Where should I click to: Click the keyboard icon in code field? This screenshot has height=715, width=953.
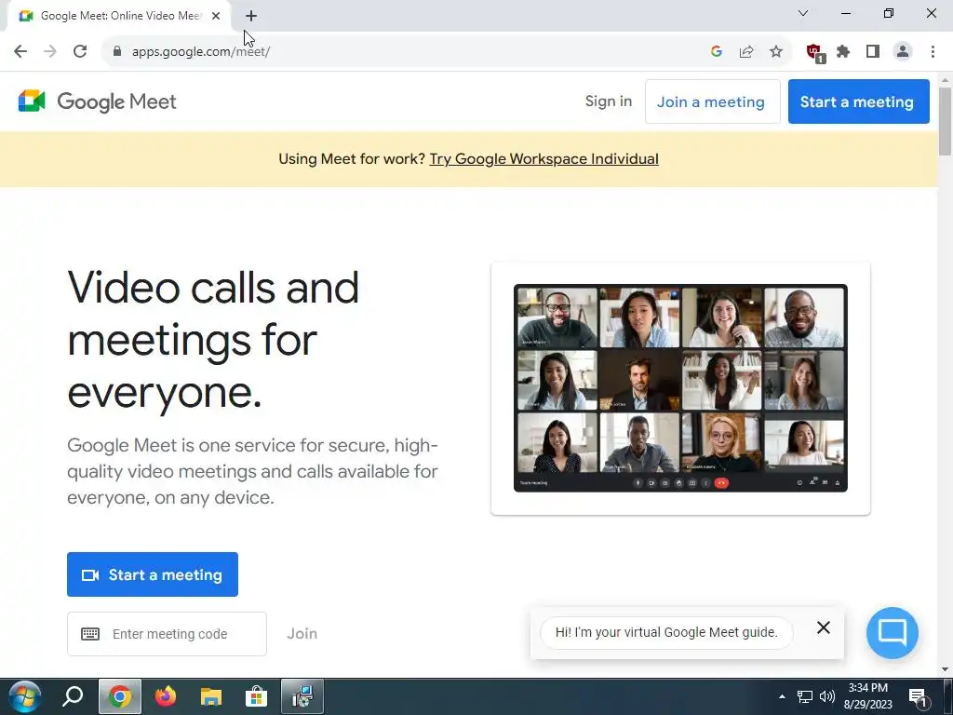coord(90,634)
